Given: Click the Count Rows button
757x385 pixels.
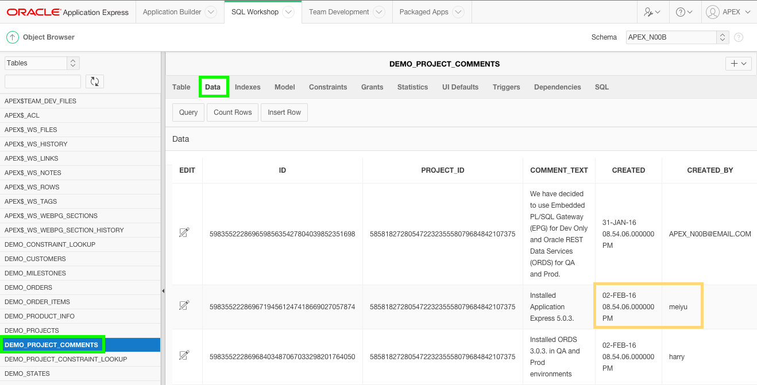Looking at the screenshot, I should [232, 112].
